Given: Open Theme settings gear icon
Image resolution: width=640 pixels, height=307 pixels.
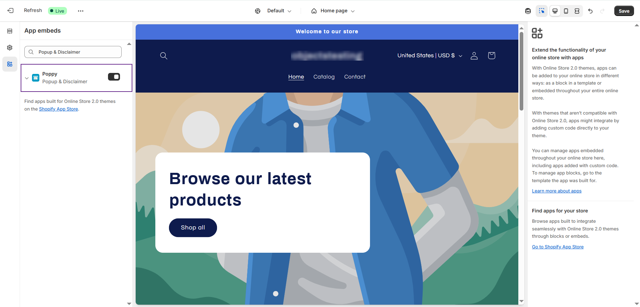Looking at the screenshot, I should tap(10, 48).
